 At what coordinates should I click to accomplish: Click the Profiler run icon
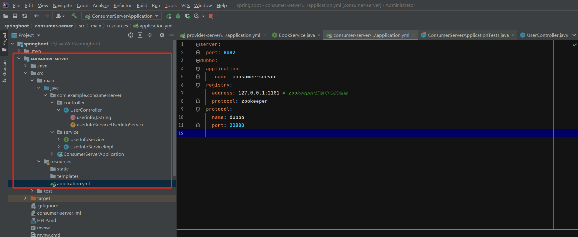pyautogui.click(x=197, y=16)
